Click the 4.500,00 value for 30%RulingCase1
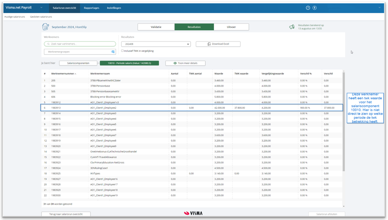 [219, 168]
